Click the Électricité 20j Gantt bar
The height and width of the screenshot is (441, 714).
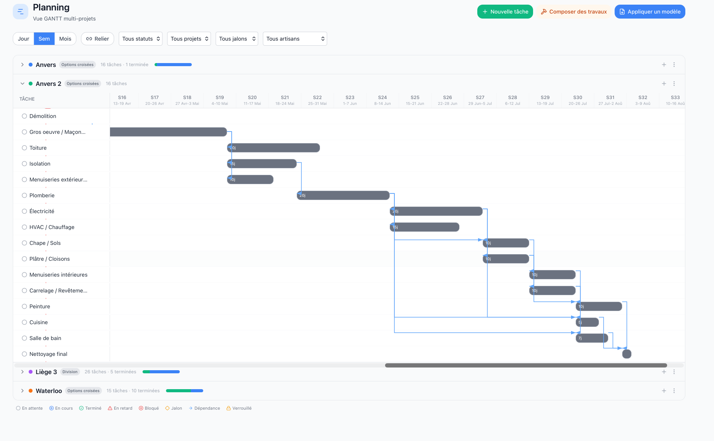tap(436, 211)
